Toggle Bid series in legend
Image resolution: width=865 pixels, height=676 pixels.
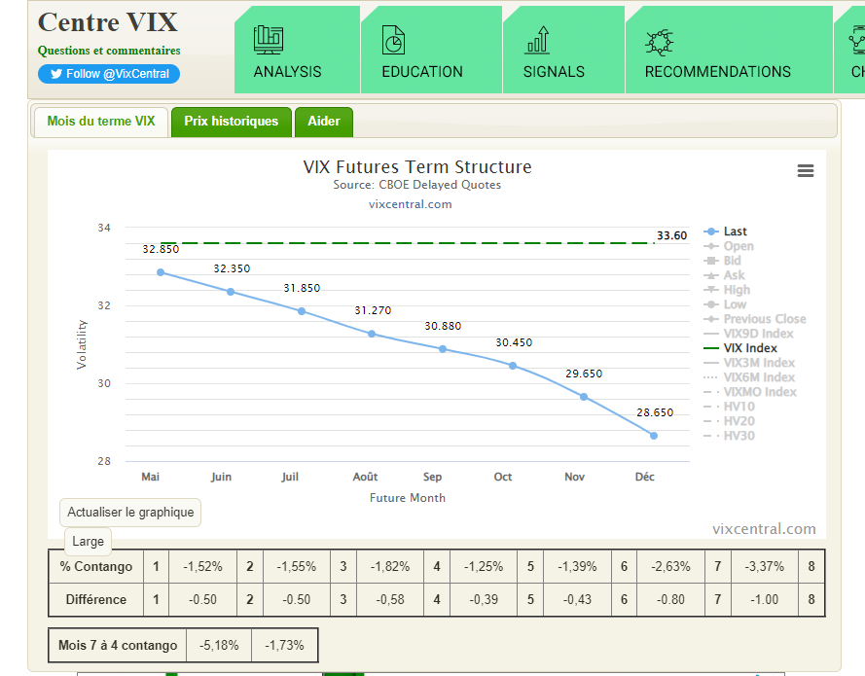[x=723, y=261]
